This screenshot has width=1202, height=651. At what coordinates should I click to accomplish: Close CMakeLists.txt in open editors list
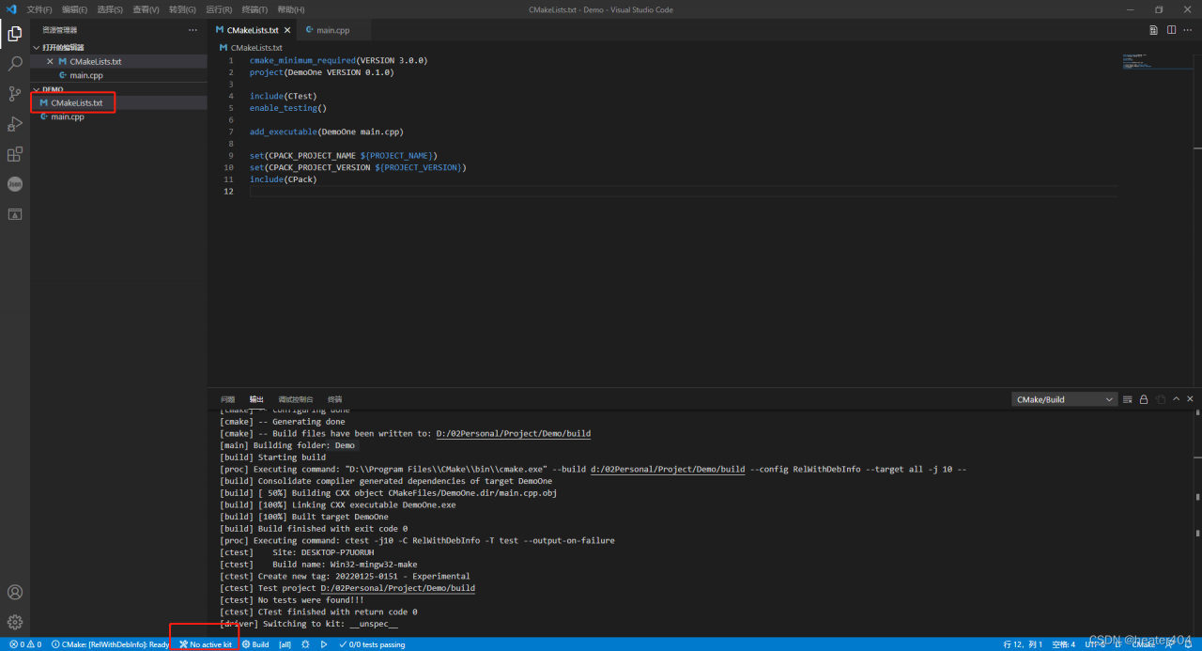point(50,62)
